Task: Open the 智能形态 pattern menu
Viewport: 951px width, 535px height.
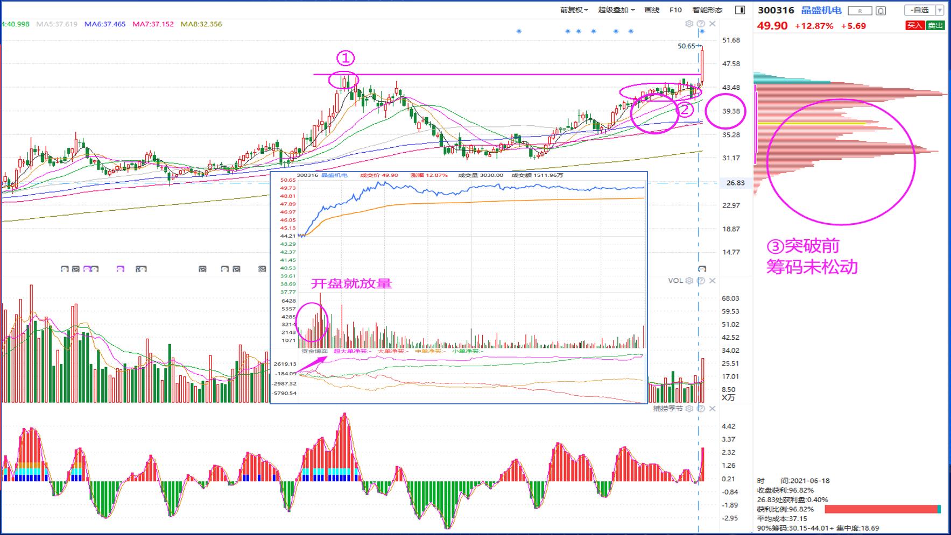Action: click(x=707, y=10)
